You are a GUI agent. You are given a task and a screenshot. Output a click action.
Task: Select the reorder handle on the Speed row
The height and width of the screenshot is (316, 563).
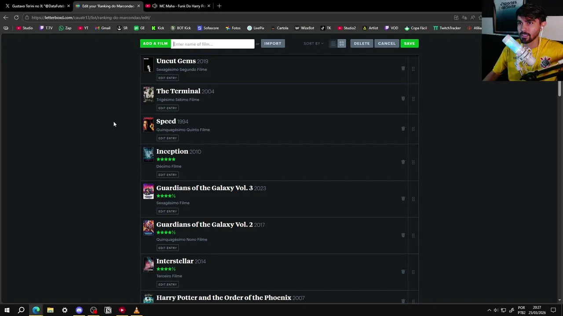[x=413, y=129]
